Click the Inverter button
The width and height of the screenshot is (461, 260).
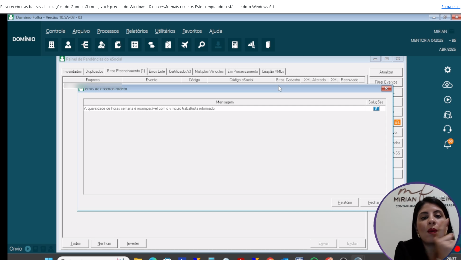[x=133, y=244]
